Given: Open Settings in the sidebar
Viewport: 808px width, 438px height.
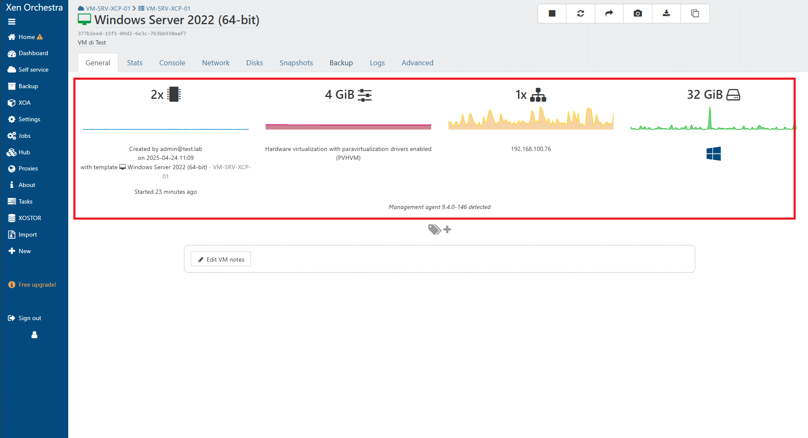Looking at the screenshot, I should pos(24,119).
